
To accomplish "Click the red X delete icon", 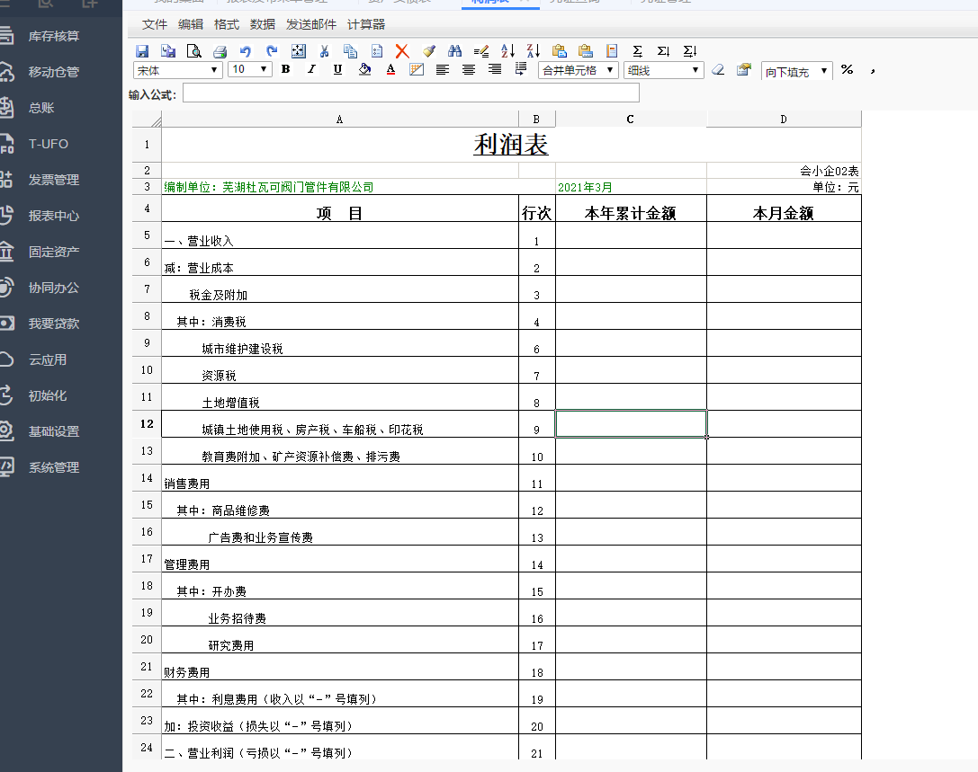I will click(x=402, y=51).
